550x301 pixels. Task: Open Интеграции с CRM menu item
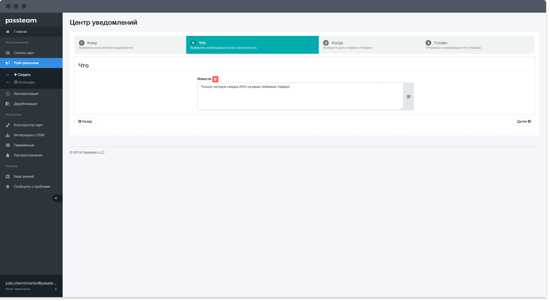(x=31, y=135)
